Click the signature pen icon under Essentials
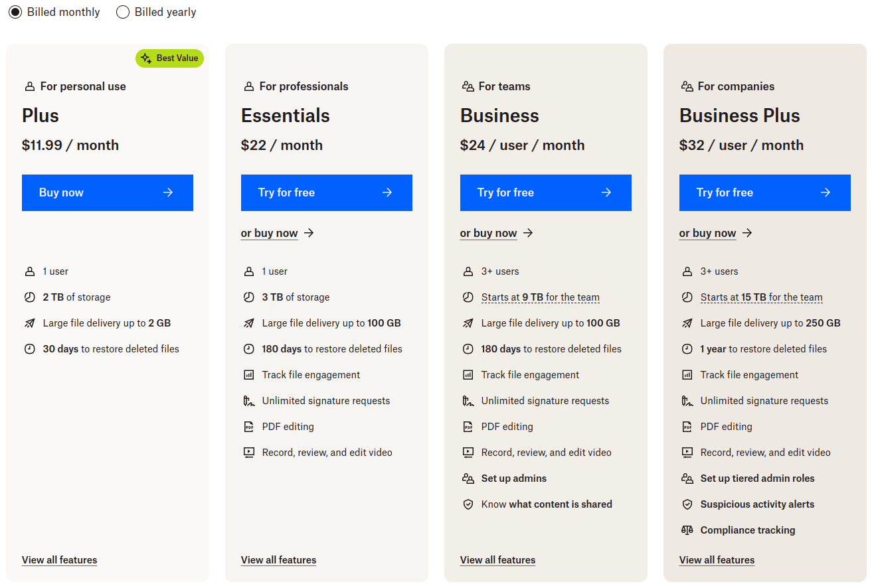876x586 pixels. [x=248, y=400]
